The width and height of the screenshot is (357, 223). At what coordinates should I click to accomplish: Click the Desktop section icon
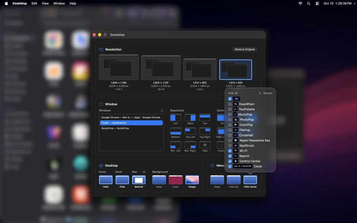[x=101, y=166]
